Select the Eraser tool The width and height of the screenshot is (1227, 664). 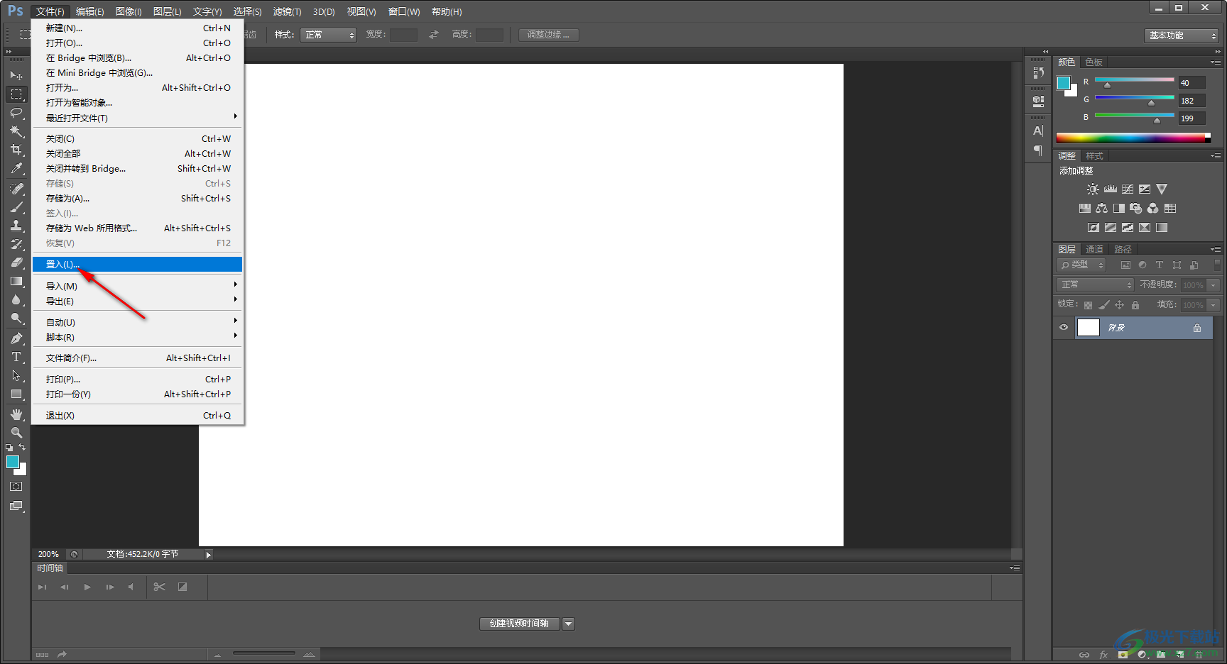16,262
